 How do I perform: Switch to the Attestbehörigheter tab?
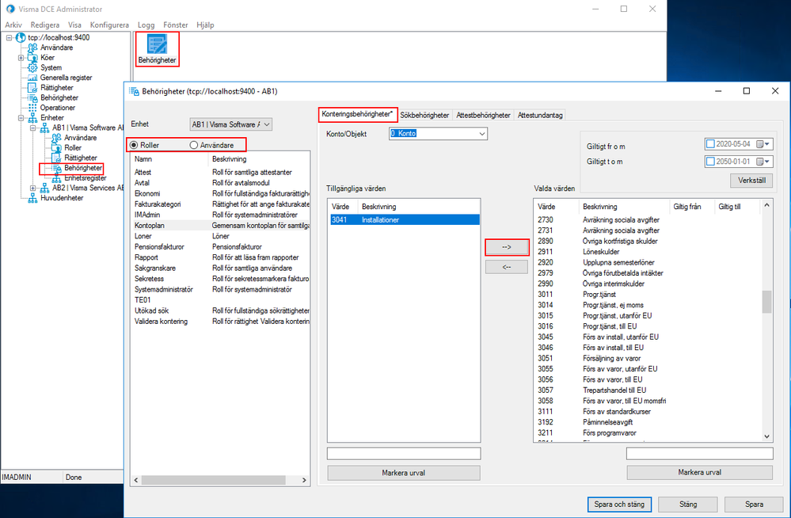point(483,115)
